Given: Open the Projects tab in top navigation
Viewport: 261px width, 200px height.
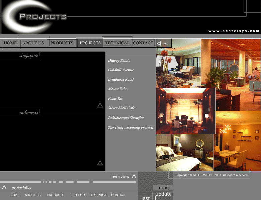Looking at the screenshot, I should (x=90, y=43).
